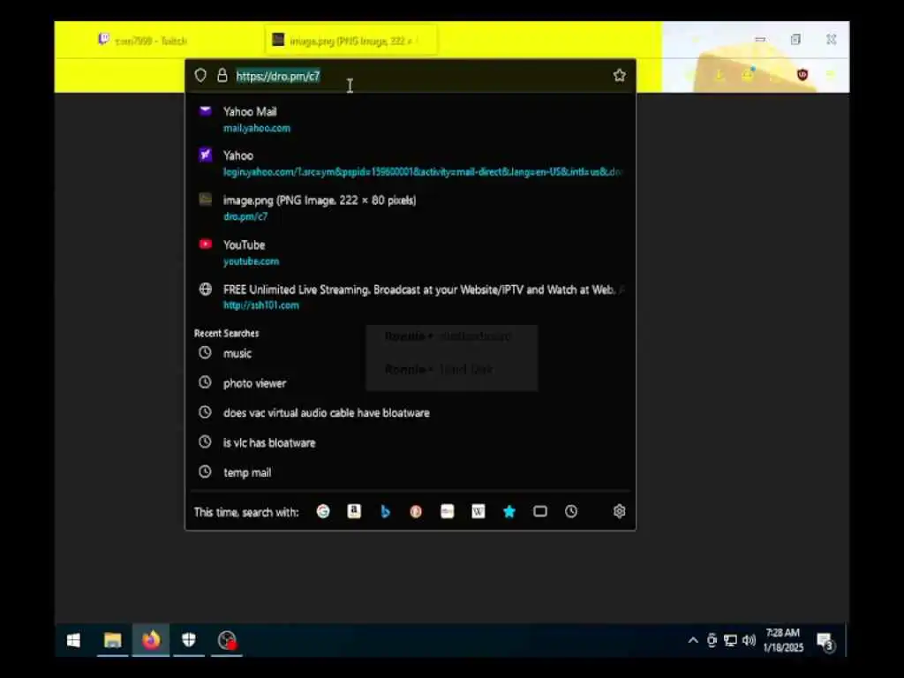
Task: Search this time with DuckDuckGo
Action: pyautogui.click(x=416, y=511)
